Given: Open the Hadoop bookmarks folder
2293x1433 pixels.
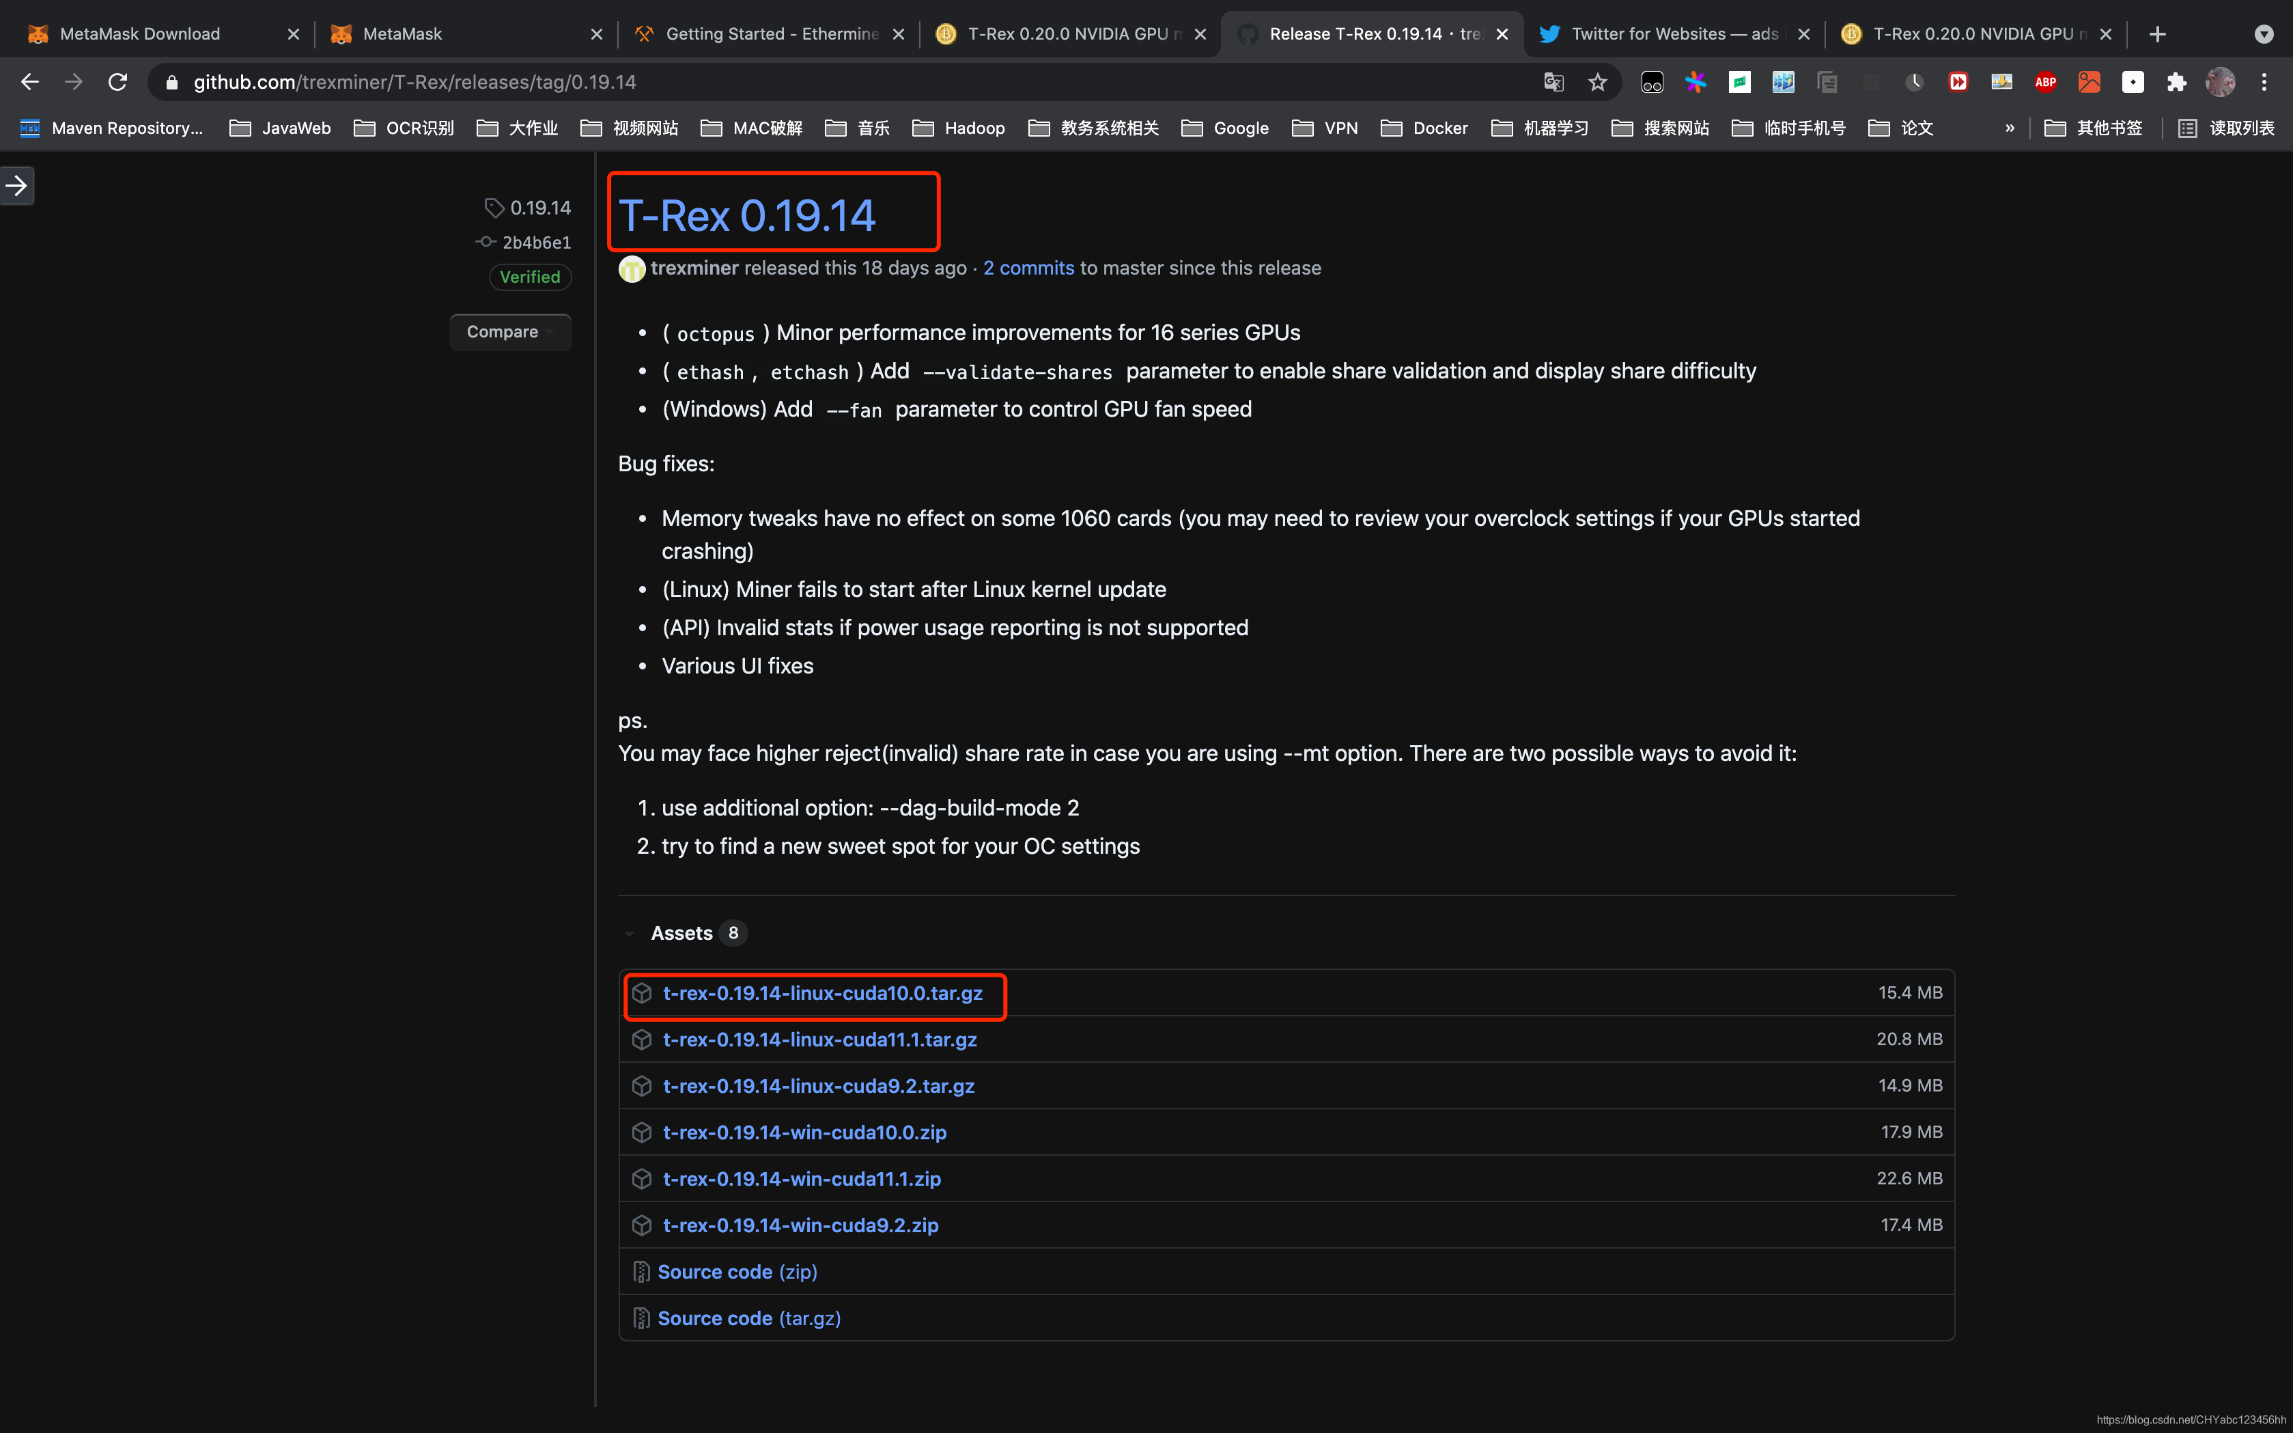Looking at the screenshot, I should [x=958, y=128].
